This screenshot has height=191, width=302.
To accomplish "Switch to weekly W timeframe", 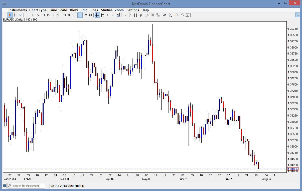I will click(85, 15).
